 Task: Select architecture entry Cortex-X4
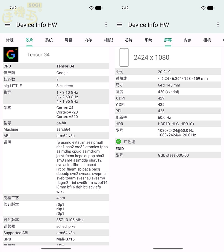coord(65,108)
